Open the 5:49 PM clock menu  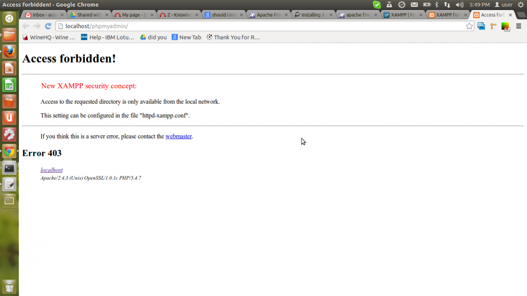coord(480,5)
